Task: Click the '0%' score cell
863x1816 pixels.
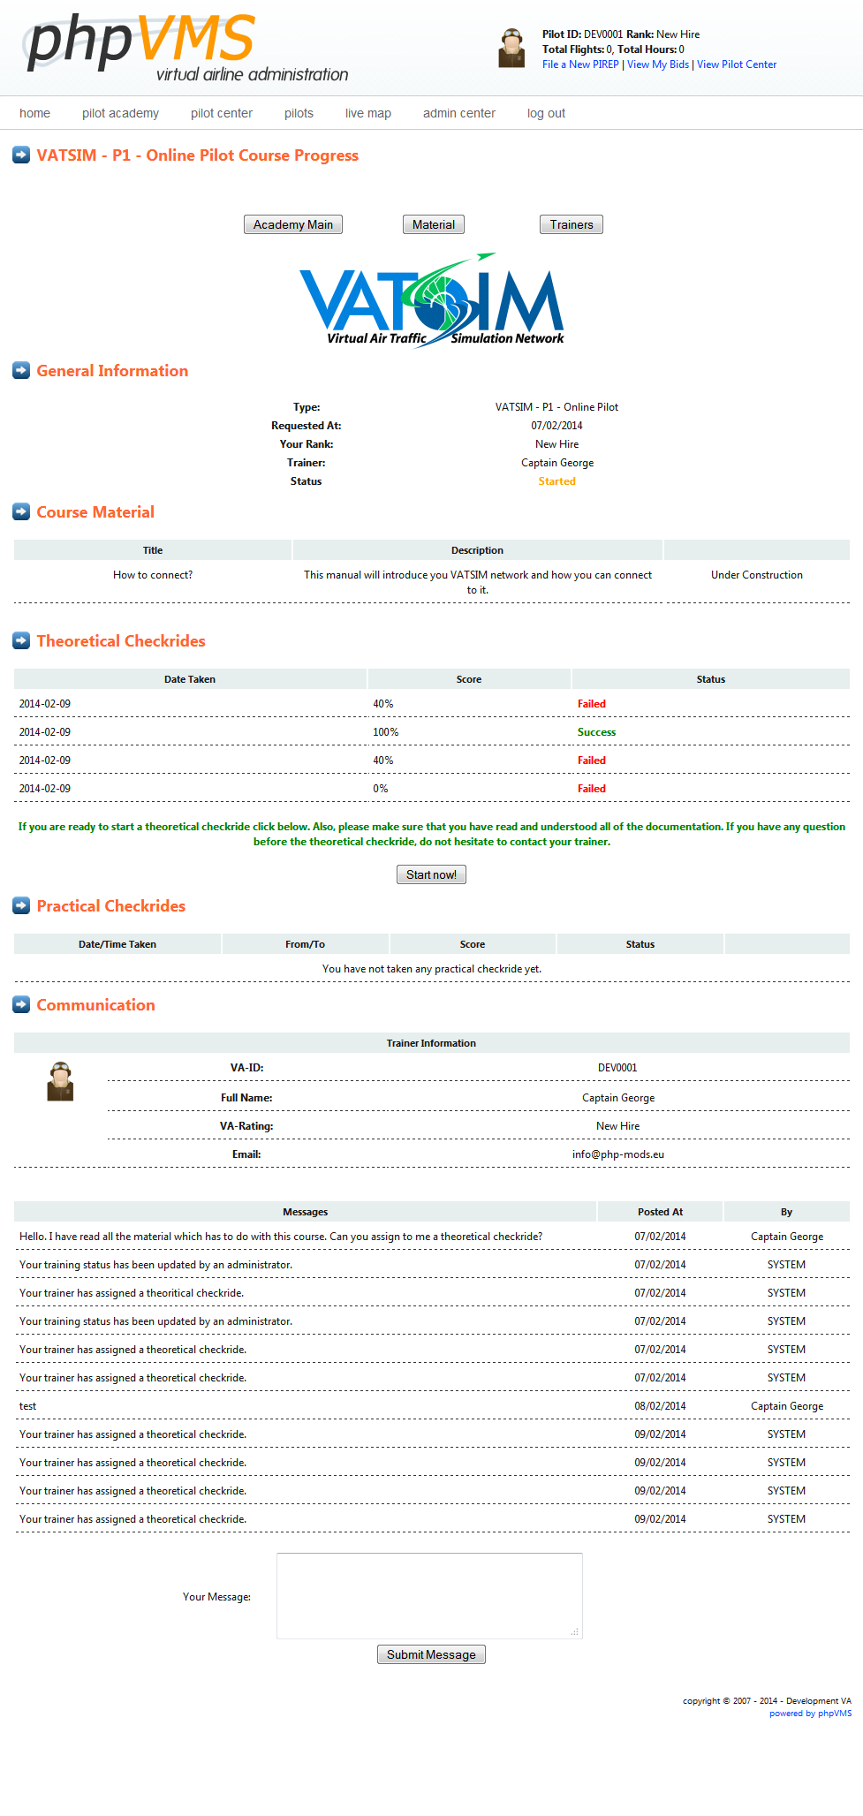Action: point(381,789)
